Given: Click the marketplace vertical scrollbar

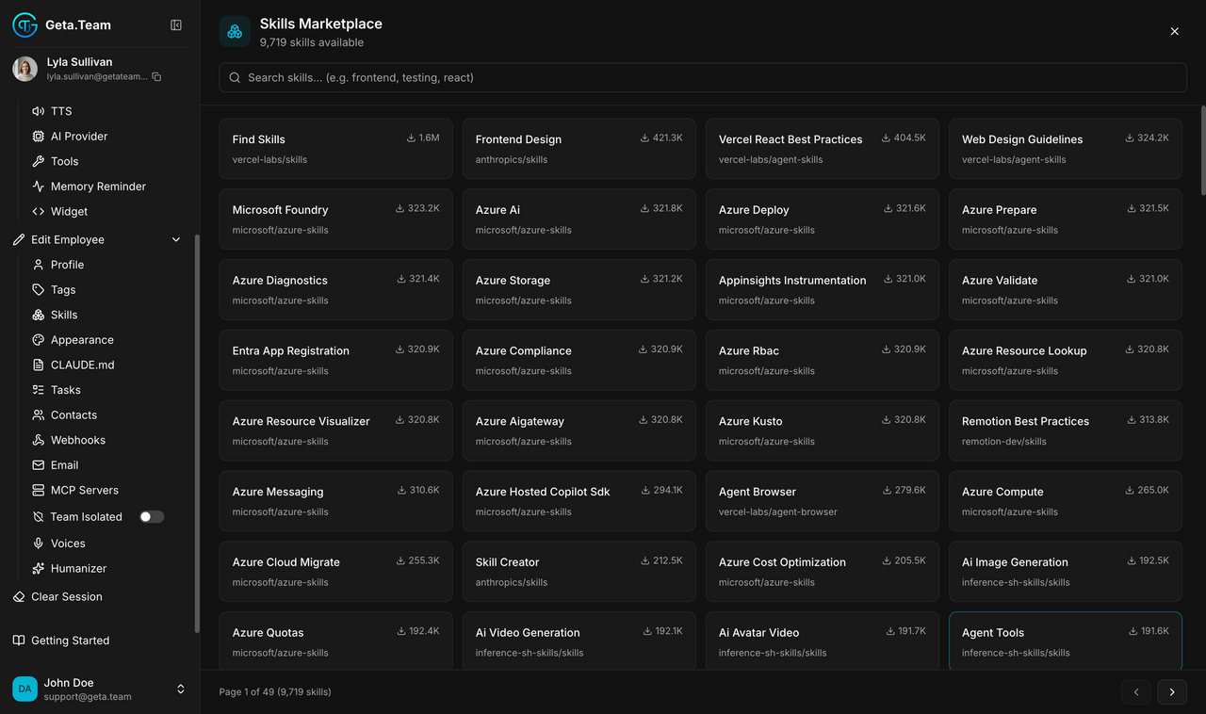Looking at the screenshot, I should coord(1202,151).
